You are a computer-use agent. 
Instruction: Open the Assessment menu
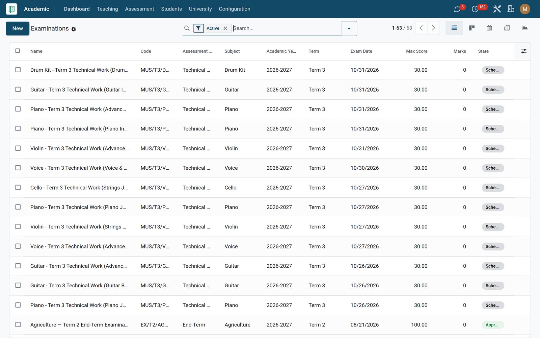[139, 9]
